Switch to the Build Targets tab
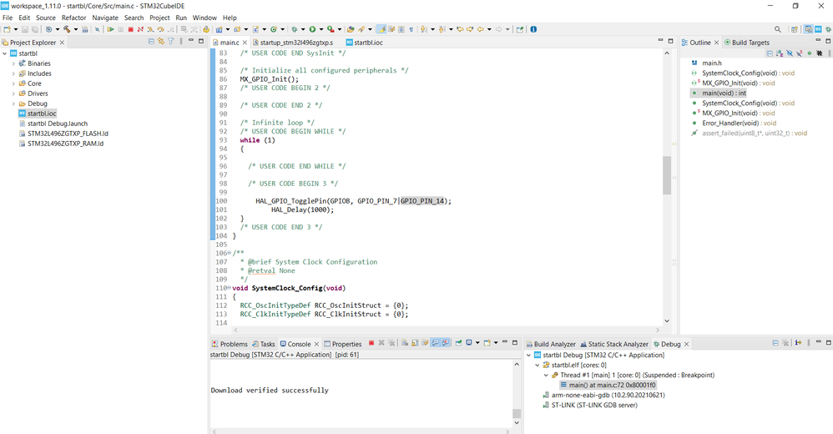The width and height of the screenshot is (833, 434). tap(746, 43)
